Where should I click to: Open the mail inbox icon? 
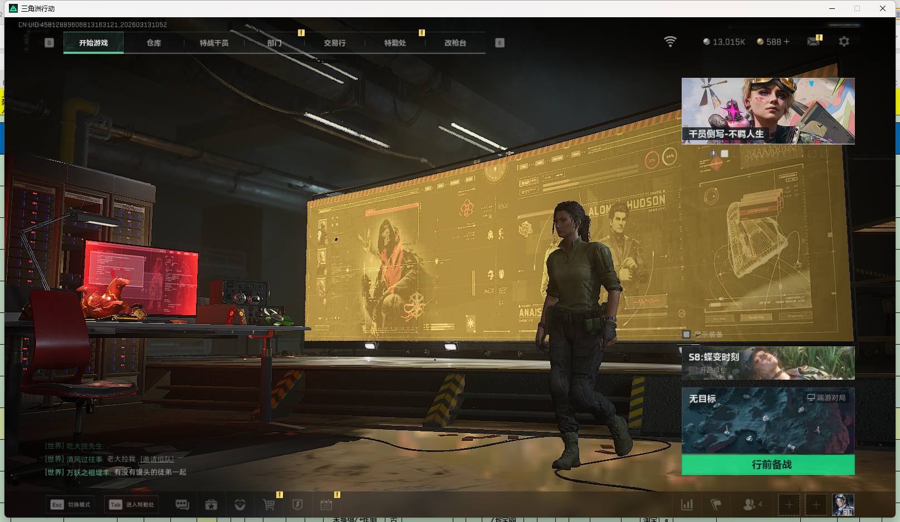(x=814, y=42)
